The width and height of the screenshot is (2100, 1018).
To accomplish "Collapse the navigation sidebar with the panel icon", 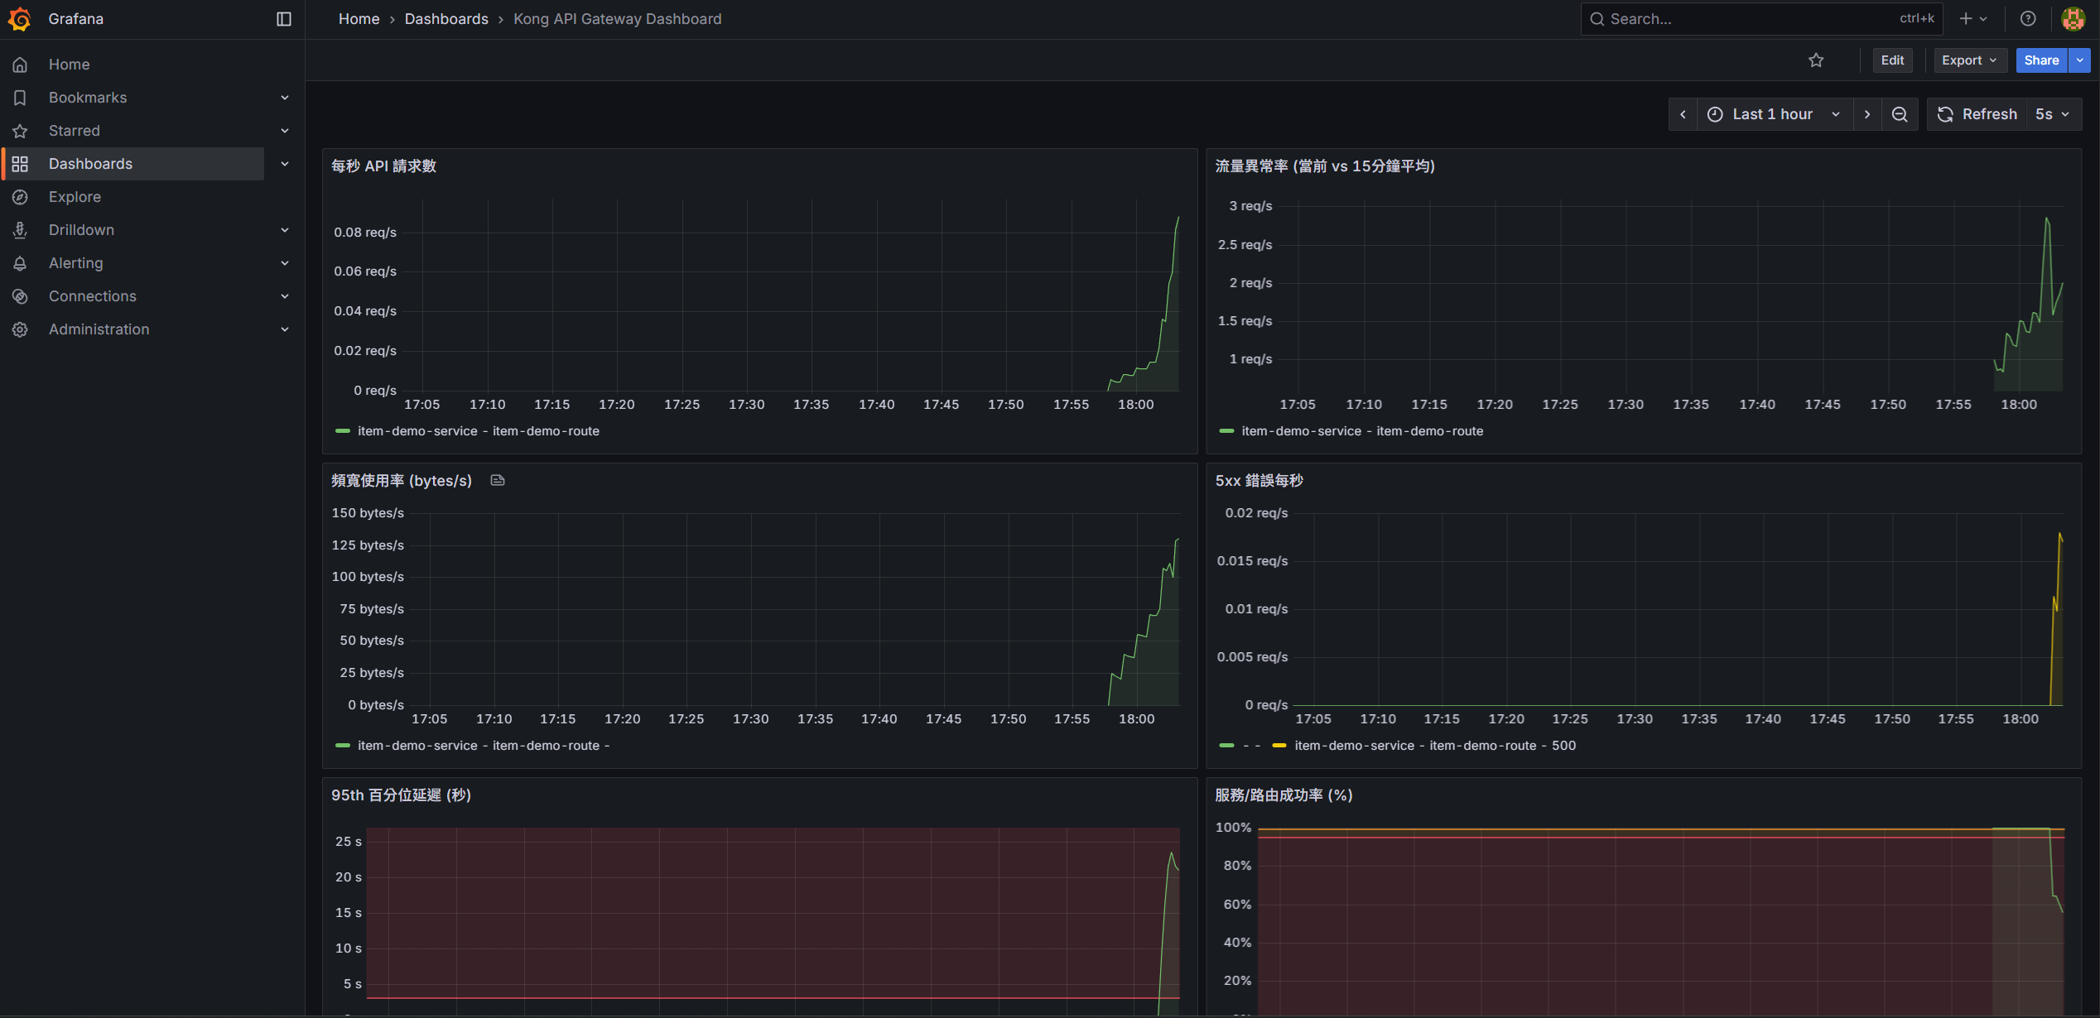I will coord(285,18).
